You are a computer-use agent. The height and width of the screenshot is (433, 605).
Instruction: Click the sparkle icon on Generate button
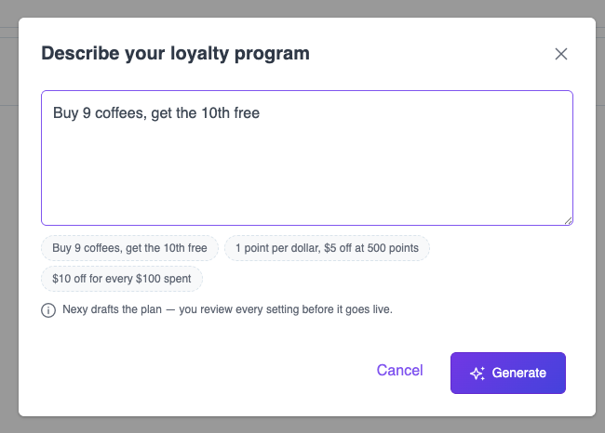click(x=477, y=373)
